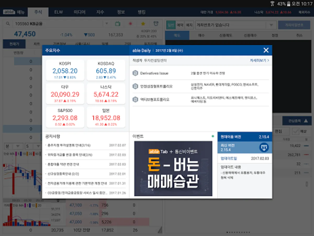The height and width of the screenshot is (236, 314).
Task: Open the CD공동망 service notice dated 2017.01.26
Action: pyautogui.click(x=85, y=193)
